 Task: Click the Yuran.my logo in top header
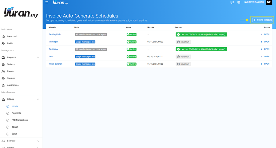[x=61, y=2]
